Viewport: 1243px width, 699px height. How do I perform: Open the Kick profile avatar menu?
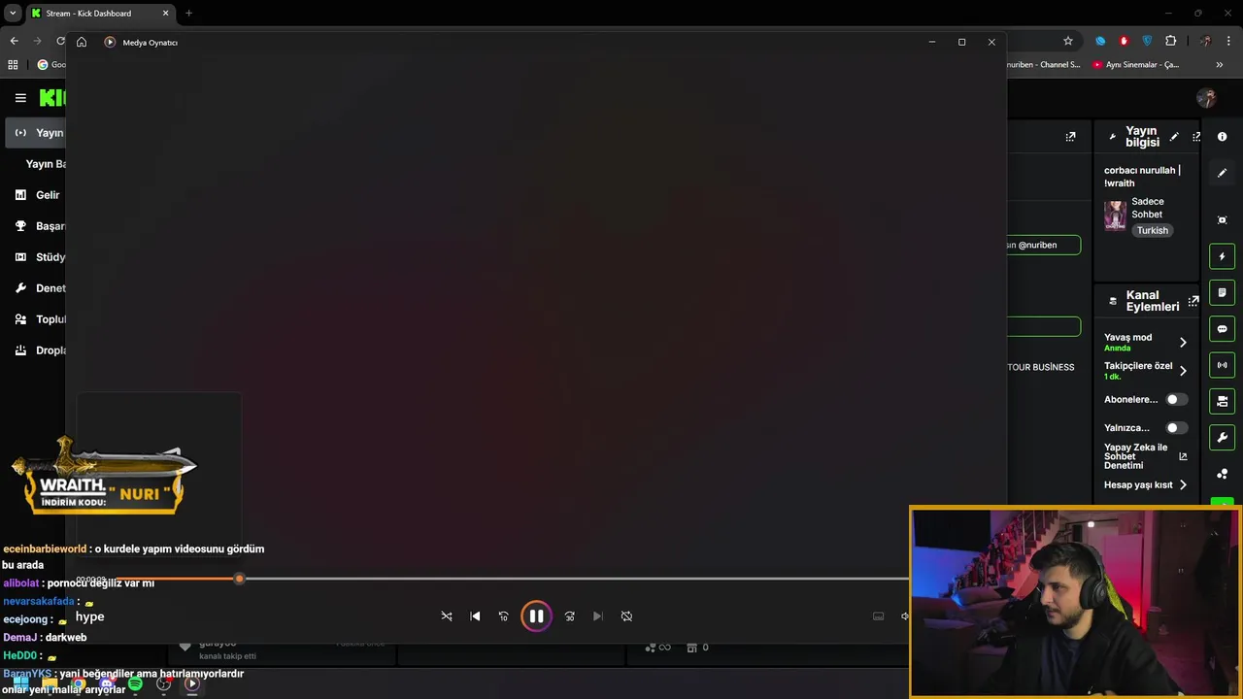[1206, 98]
